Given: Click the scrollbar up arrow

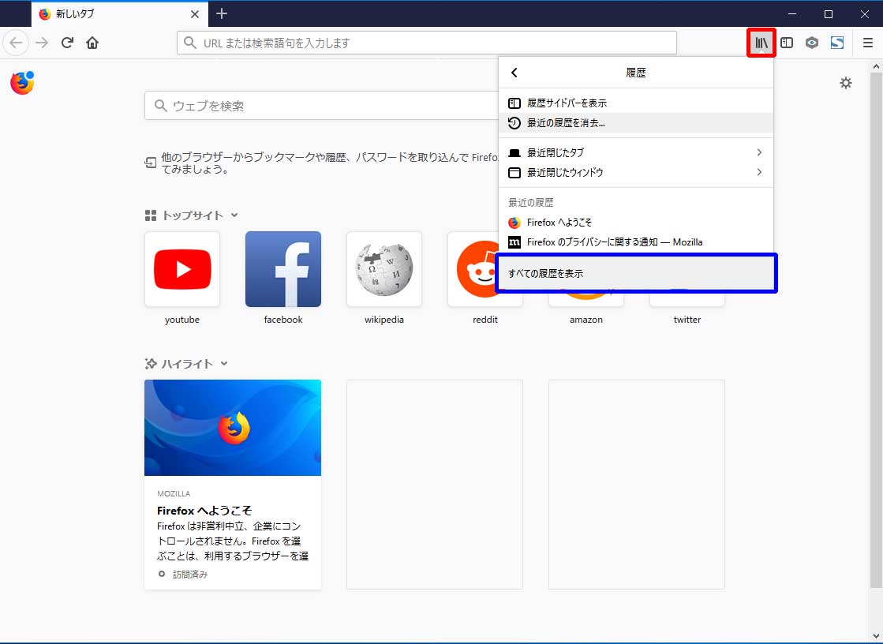Looking at the screenshot, I should tap(876, 66).
